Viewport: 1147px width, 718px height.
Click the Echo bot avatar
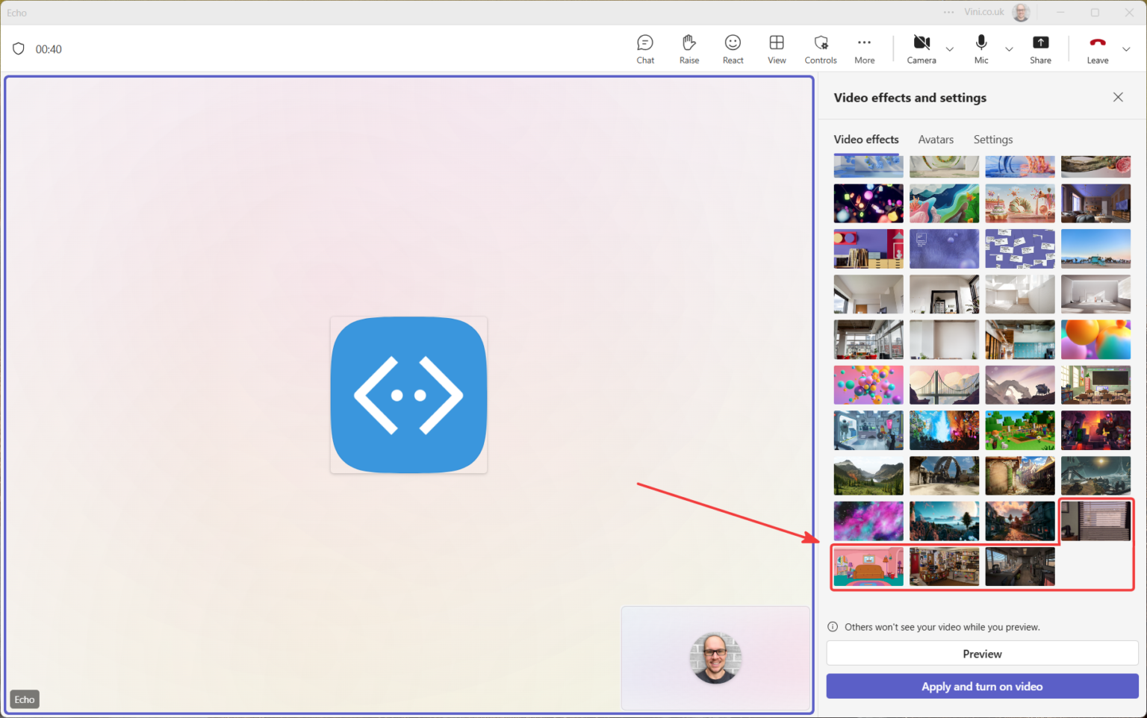(409, 395)
